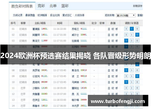Toggle pick 3 for row 10 奥地利
Screen dimensions: 151x109
[x=126, y=82]
